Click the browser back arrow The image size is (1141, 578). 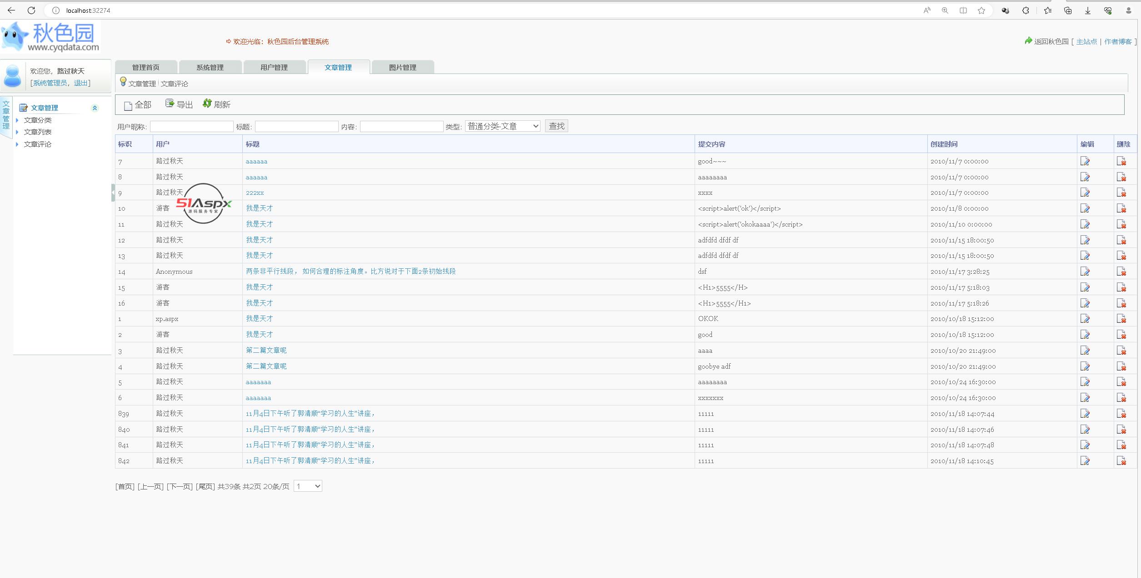coord(11,10)
